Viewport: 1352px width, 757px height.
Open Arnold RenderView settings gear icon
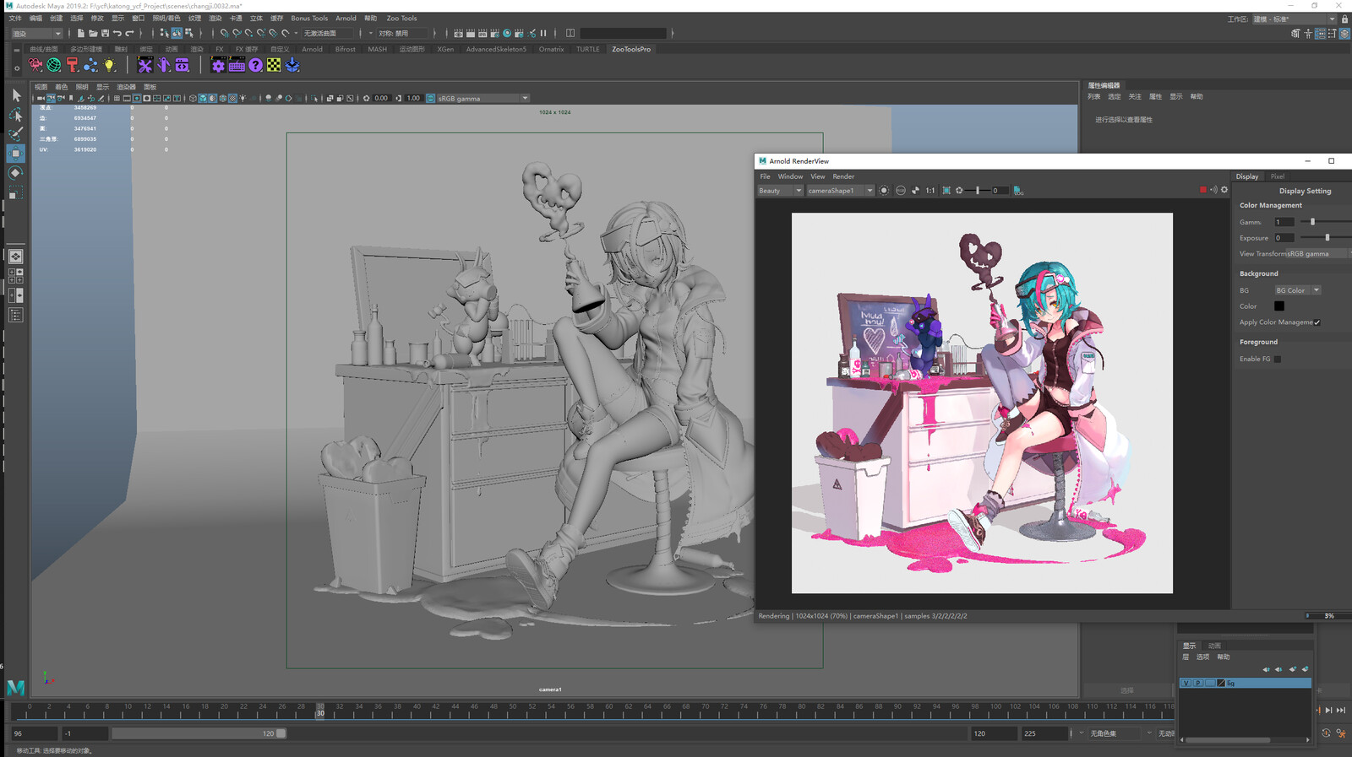1224,190
